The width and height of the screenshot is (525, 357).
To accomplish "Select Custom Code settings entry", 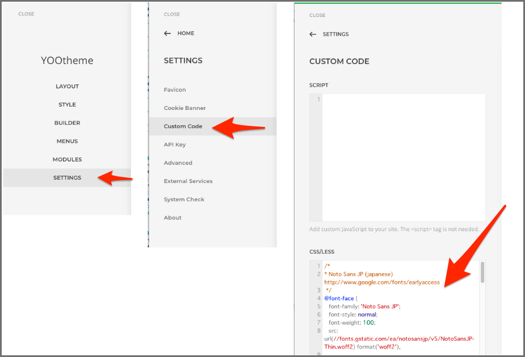I will 183,126.
